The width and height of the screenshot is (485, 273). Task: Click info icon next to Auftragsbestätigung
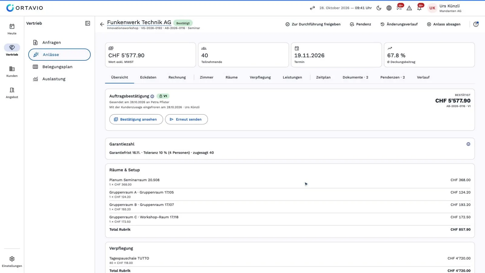click(x=152, y=96)
